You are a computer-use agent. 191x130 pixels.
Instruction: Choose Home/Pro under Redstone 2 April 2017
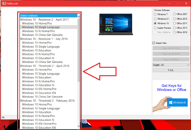(x=48, y=23)
